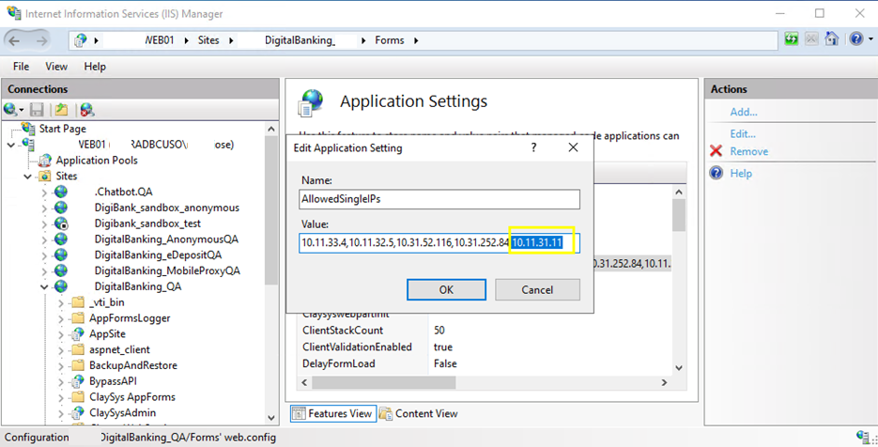
Task: Click the Add... action link
Action: (743, 112)
